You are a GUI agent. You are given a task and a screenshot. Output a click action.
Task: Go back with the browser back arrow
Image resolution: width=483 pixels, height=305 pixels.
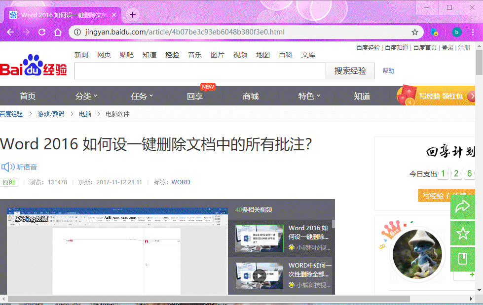10,32
